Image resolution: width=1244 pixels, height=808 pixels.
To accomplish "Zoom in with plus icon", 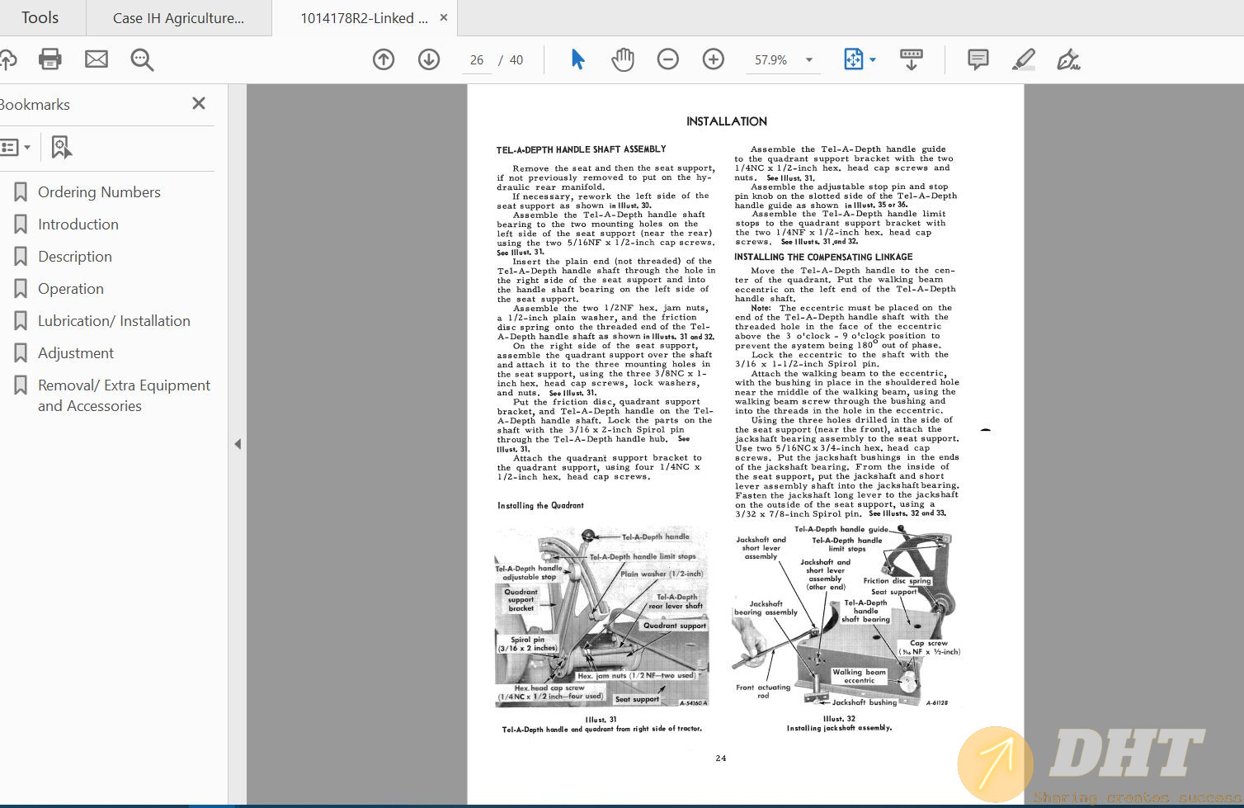I will pyautogui.click(x=714, y=59).
